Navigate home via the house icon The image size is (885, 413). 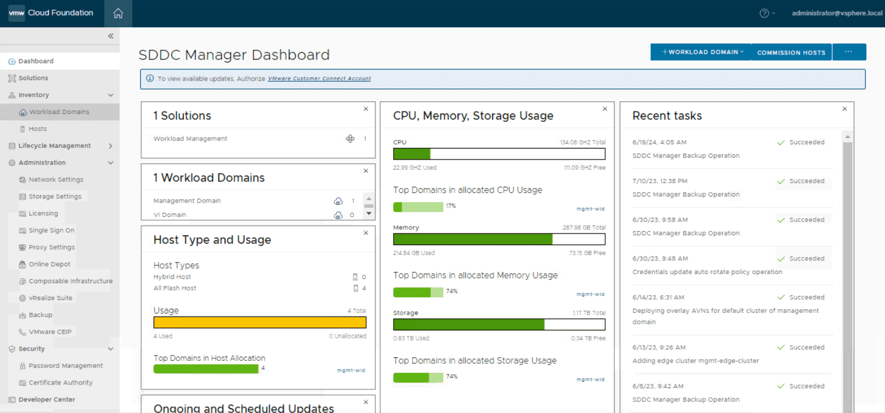[x=118, y=13]
